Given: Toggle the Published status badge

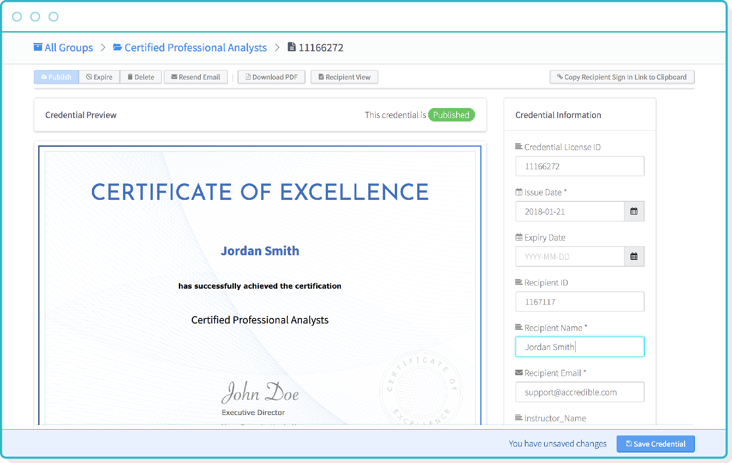Looking at the screenshot, I should (x=451, y=115).
